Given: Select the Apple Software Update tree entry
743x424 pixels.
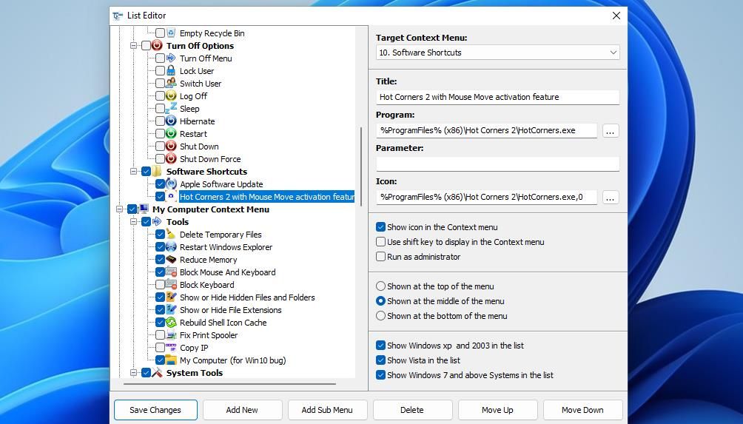Looking at the screenshot, I should click(221, 184).
